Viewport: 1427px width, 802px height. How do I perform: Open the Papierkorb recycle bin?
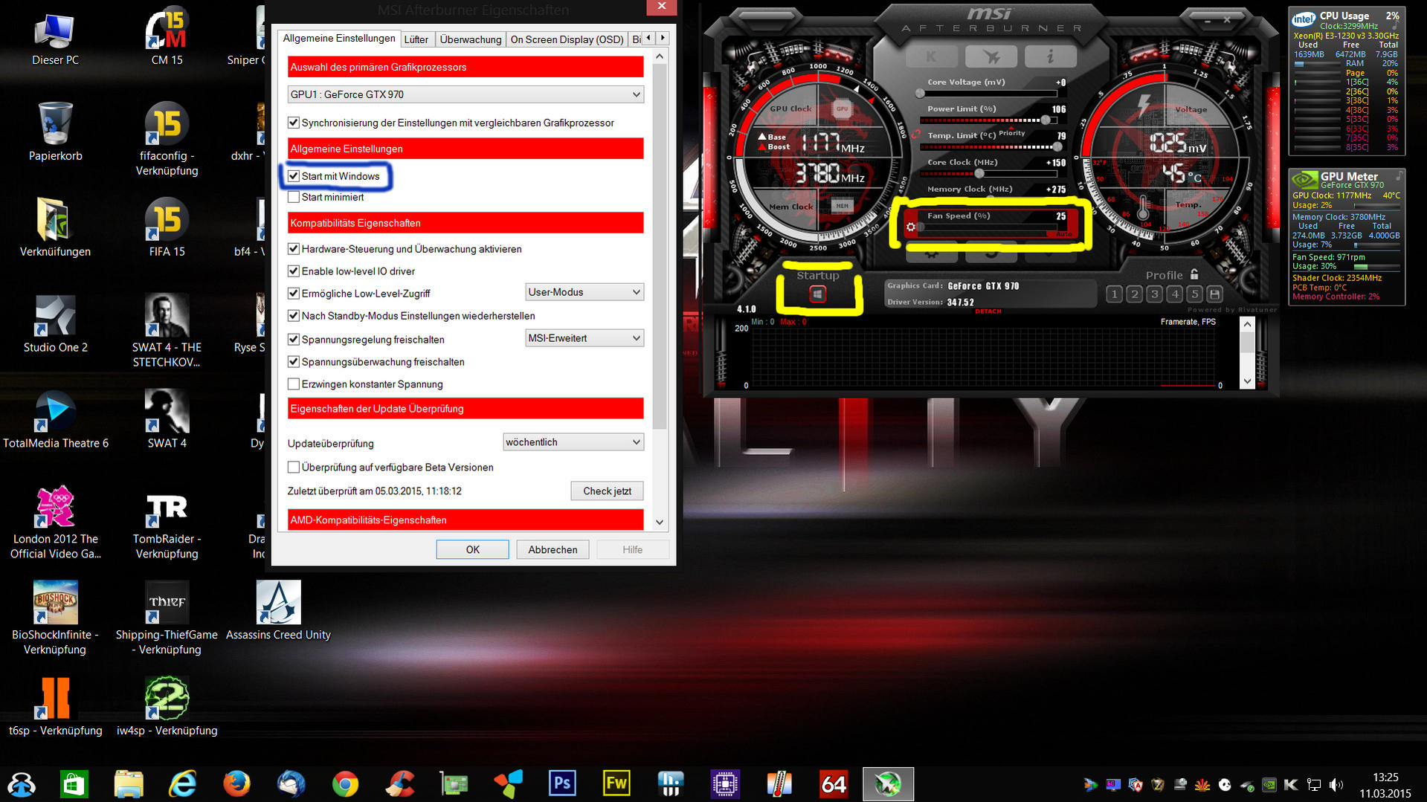point(55,132)
